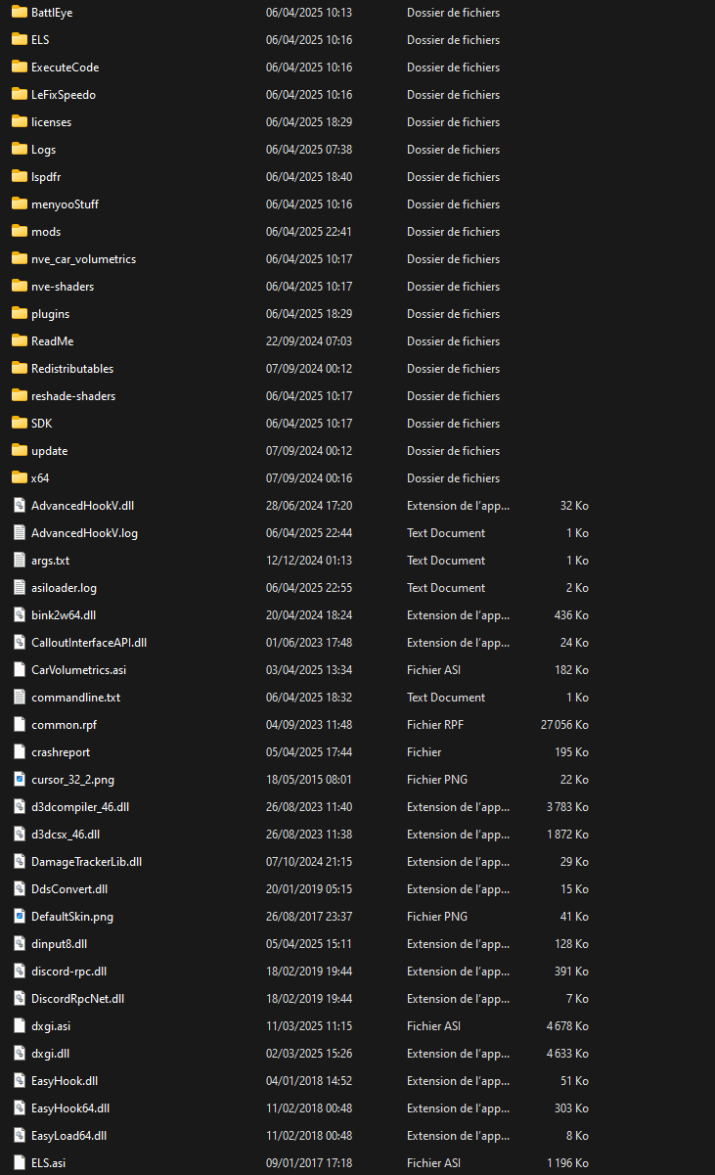Click the 'Fichier' type of crashreport
Screen dimensions: 715x1175
[x=425, y=752]
